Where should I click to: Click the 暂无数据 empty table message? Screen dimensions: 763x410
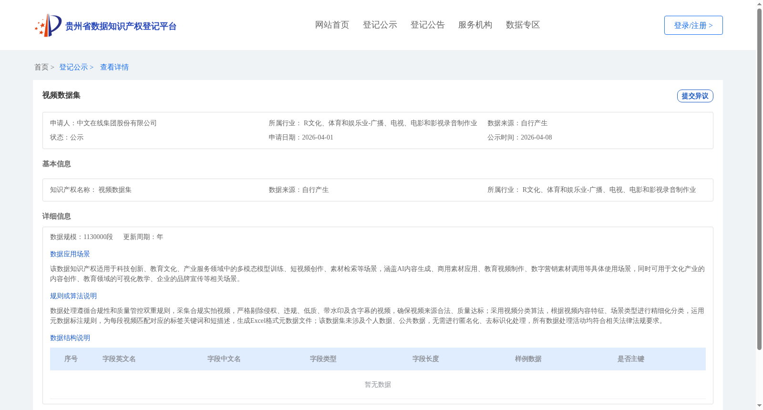pyautogui.click(x=378, y=384)
